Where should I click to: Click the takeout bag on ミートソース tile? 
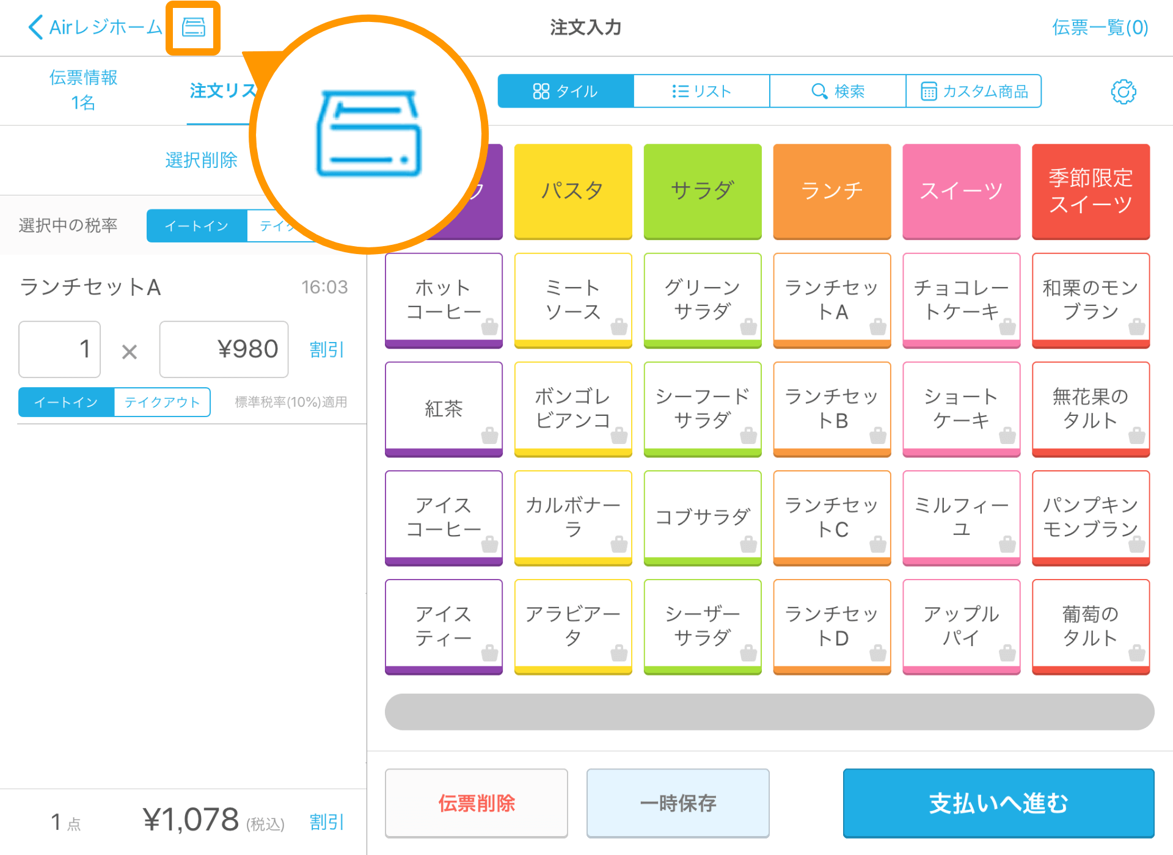pyautogui.click(x=619, y=327)
